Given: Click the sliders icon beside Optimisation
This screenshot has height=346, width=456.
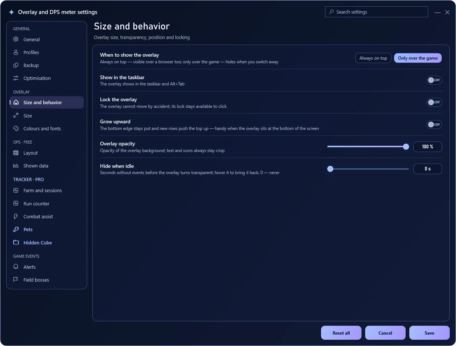Looking at the screenshot, I should point(16,78).
